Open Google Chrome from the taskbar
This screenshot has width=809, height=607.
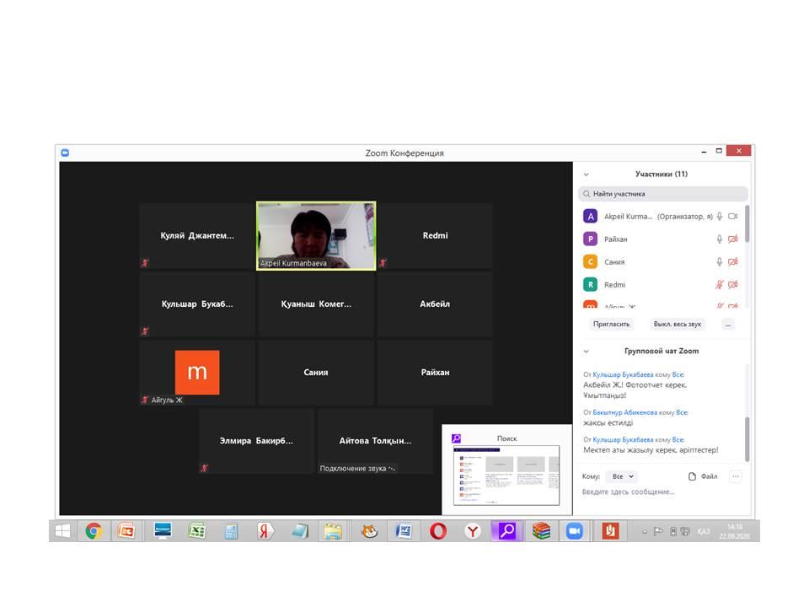click(x=94, y=531)
